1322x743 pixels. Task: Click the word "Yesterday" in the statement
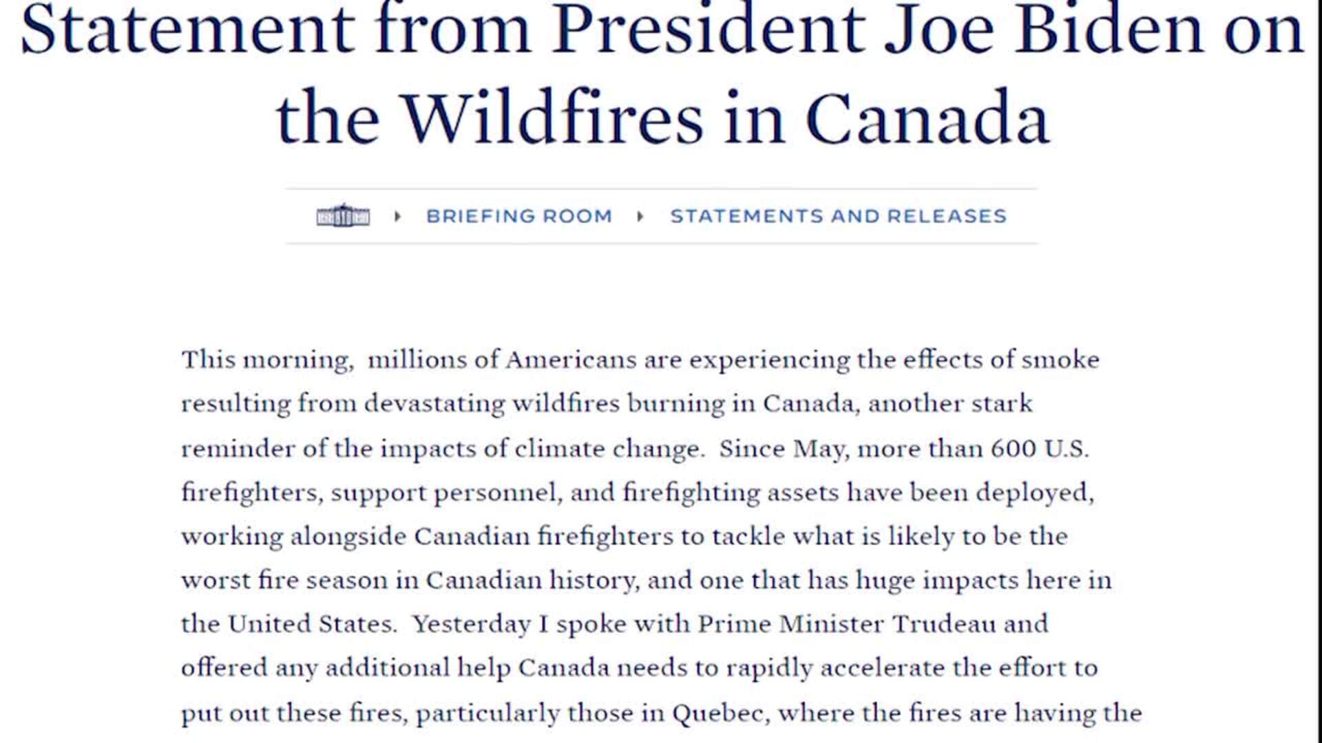pos(472,625)
